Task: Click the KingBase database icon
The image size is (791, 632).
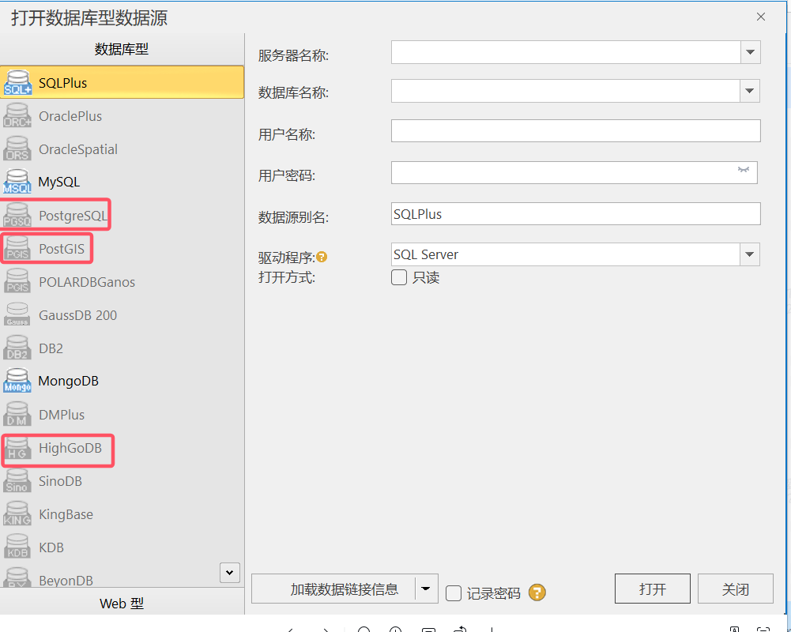Action: 17,514
